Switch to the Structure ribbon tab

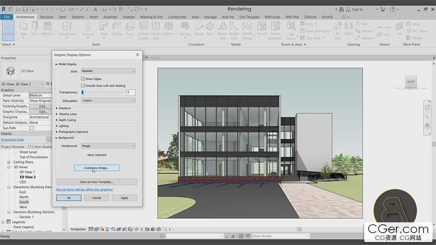tap(46, 17)
